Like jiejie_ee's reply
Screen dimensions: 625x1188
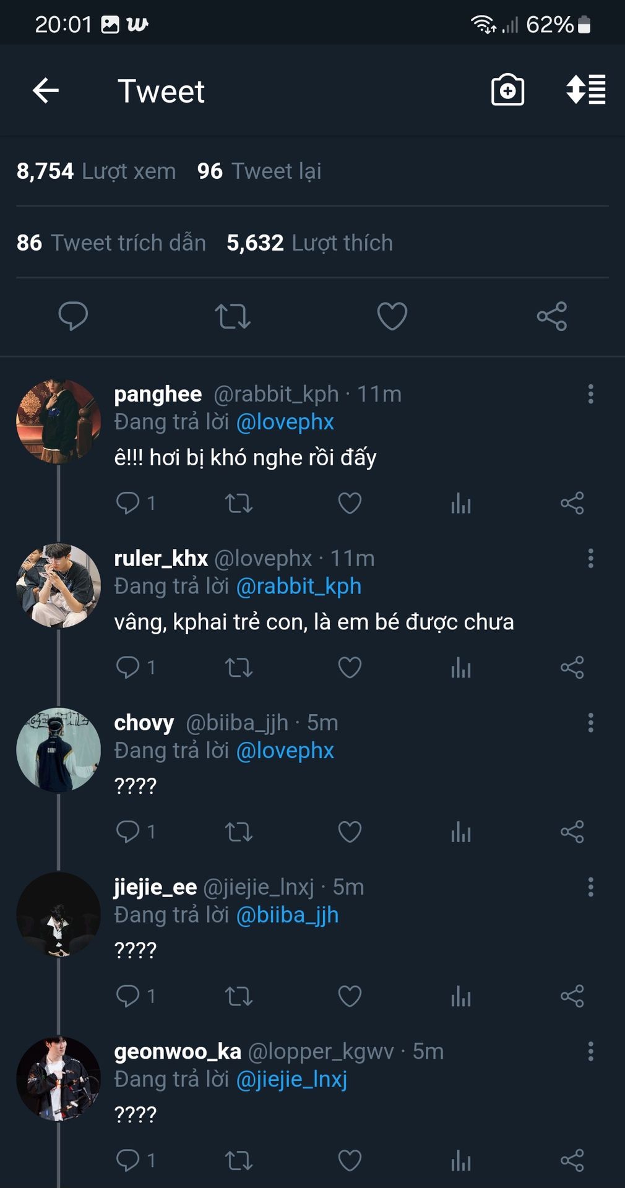pos(350,996)
